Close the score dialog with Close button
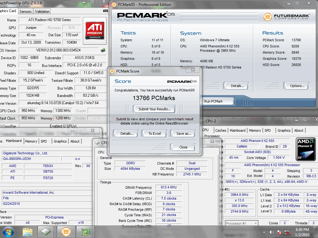Screen dimensions: 318x238 183,147
